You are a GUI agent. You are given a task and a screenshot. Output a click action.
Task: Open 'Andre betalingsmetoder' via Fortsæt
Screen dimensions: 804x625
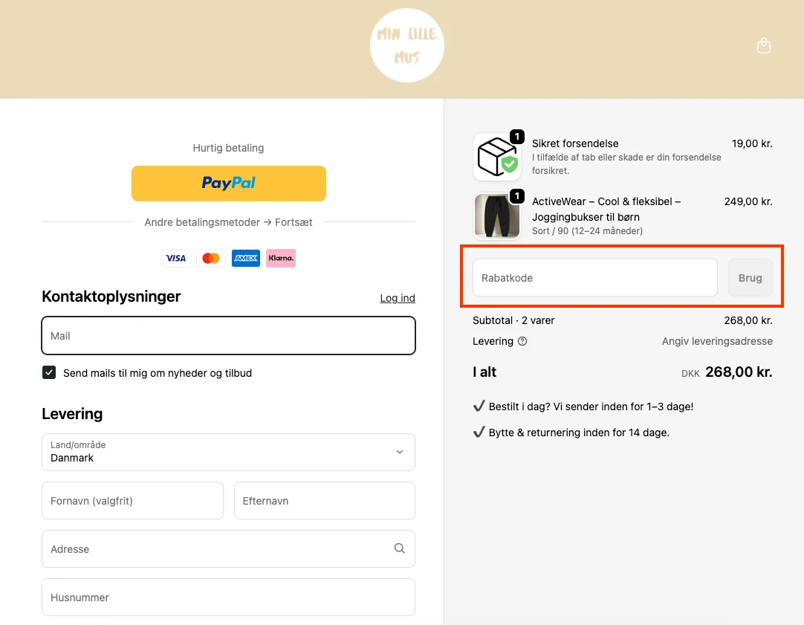pyautogui.click(x=228, y=221)
